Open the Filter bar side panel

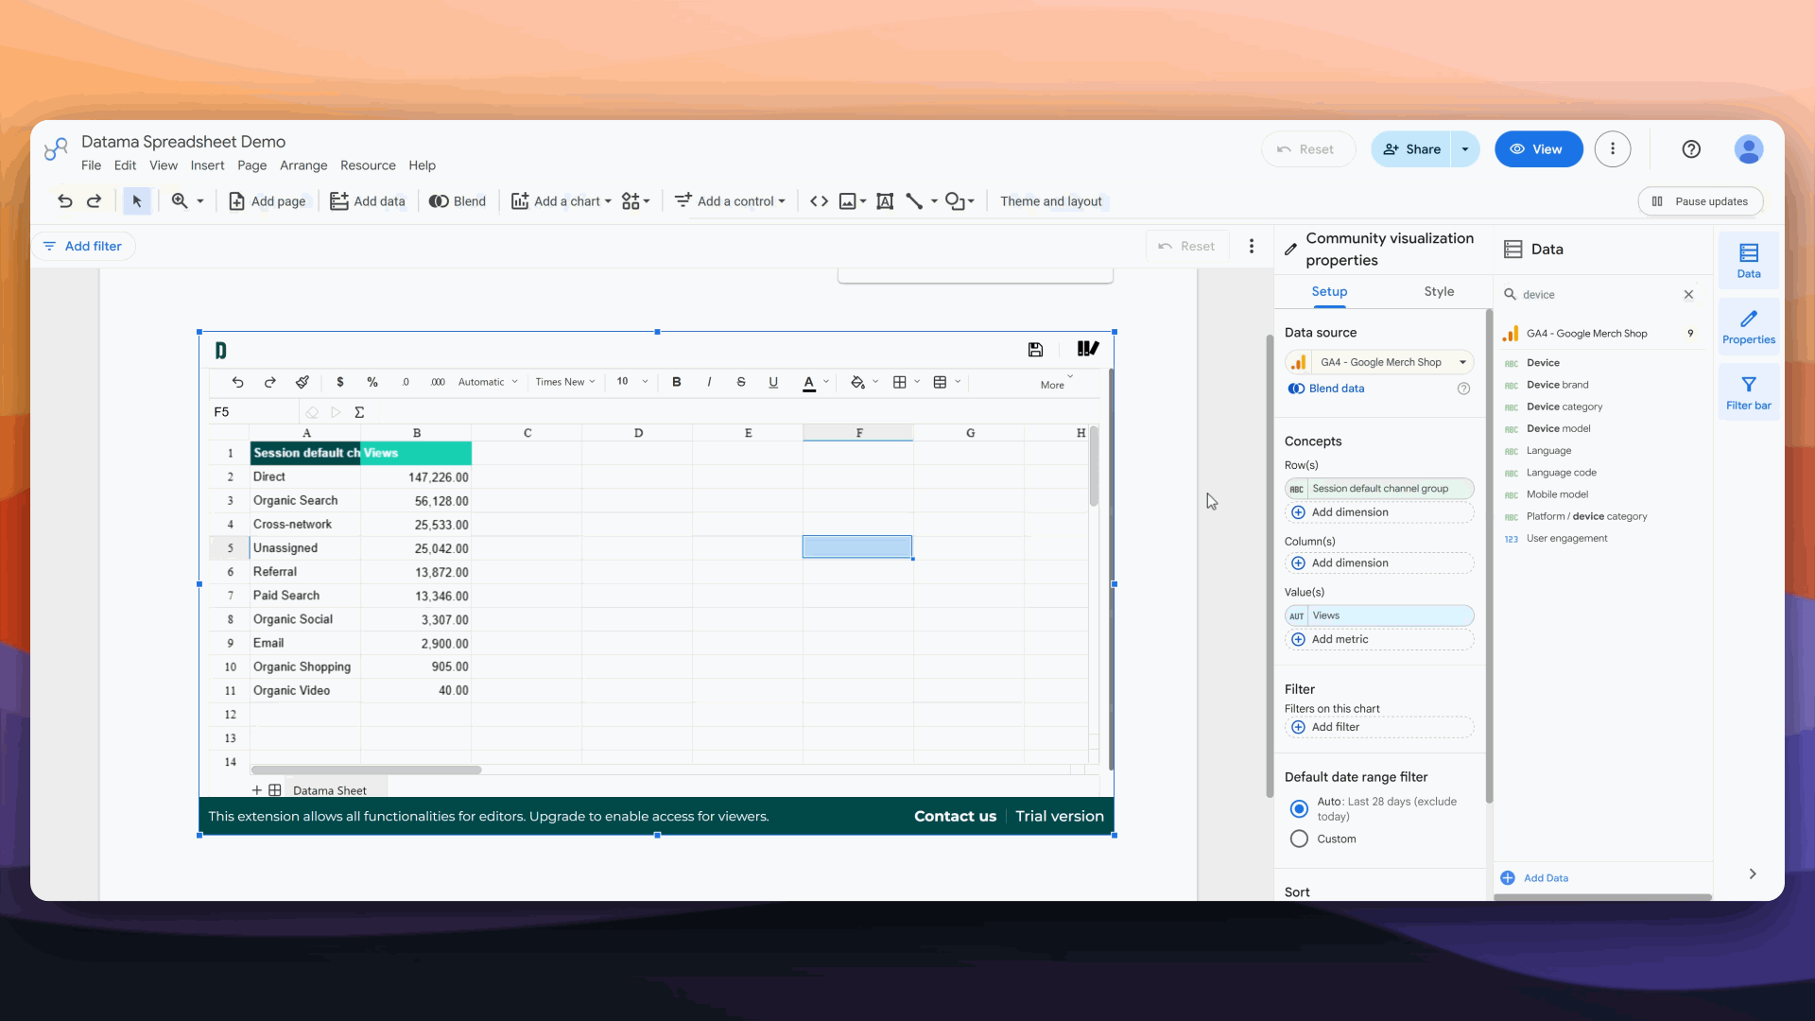click(x=1748, y=392)
